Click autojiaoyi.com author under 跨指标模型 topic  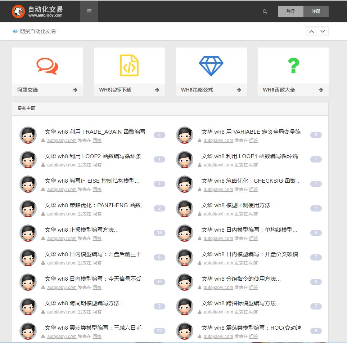pyautogui.click(x=218, y=312)
